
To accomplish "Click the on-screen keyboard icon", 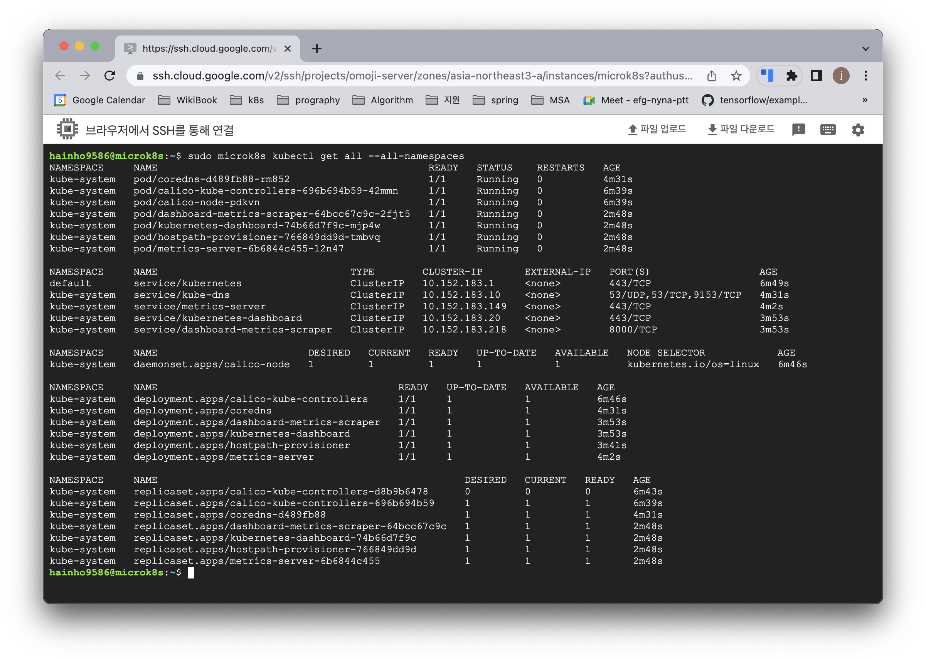I will (828, 130).
